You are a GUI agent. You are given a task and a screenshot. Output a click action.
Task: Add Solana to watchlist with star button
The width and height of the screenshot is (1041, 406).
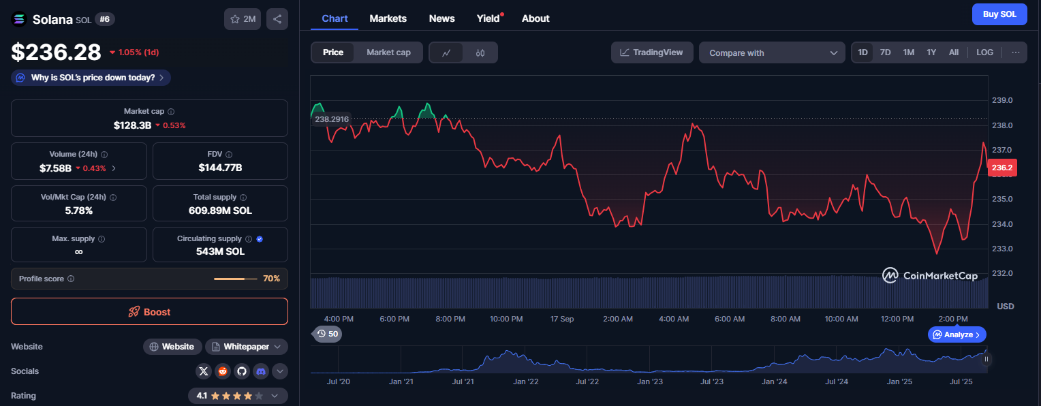[243, 19]
